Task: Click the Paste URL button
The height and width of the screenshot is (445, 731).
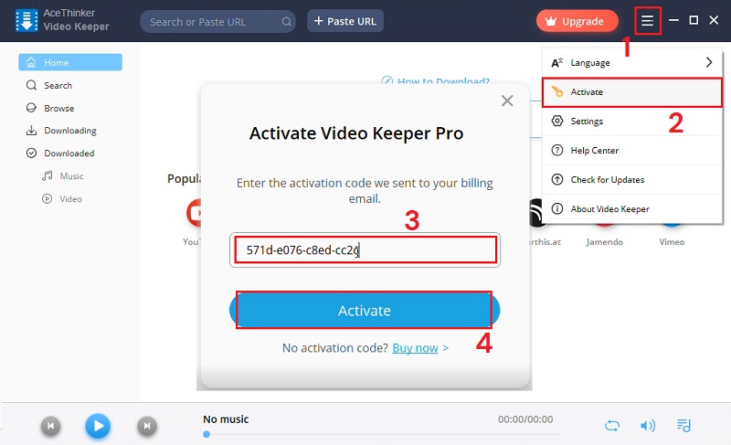Action: coord(345,21)
